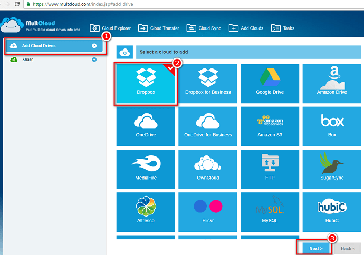This screenshot has height=255, width=364.
Task: Select the Dropbox cloud tile
Action: point(146,83)
